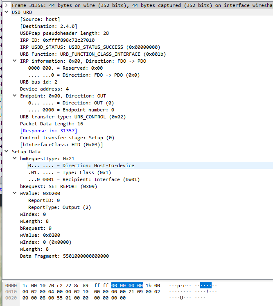
Task: Select bRequest: SET_REPORT (0x09) row
Action: 59,186
